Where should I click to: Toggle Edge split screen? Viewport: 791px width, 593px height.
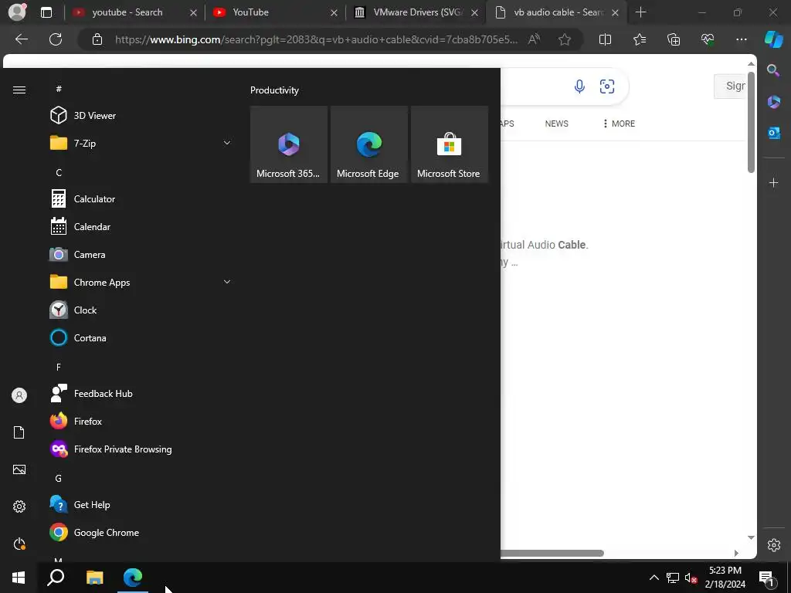pos(605,39)
